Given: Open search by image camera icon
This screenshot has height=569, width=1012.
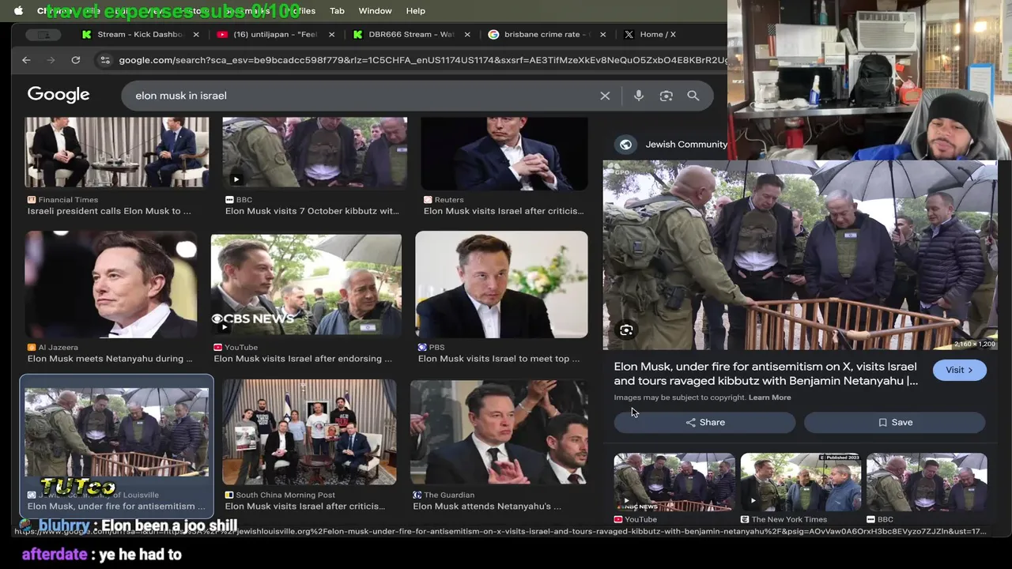Looking at the screenshot, I should tap(666, 96).
